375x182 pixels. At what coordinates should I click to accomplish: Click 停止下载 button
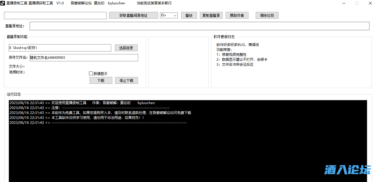(127, 81)
